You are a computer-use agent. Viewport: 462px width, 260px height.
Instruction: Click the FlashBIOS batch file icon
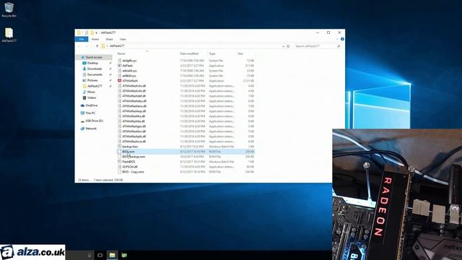click(x=119, y=162)
